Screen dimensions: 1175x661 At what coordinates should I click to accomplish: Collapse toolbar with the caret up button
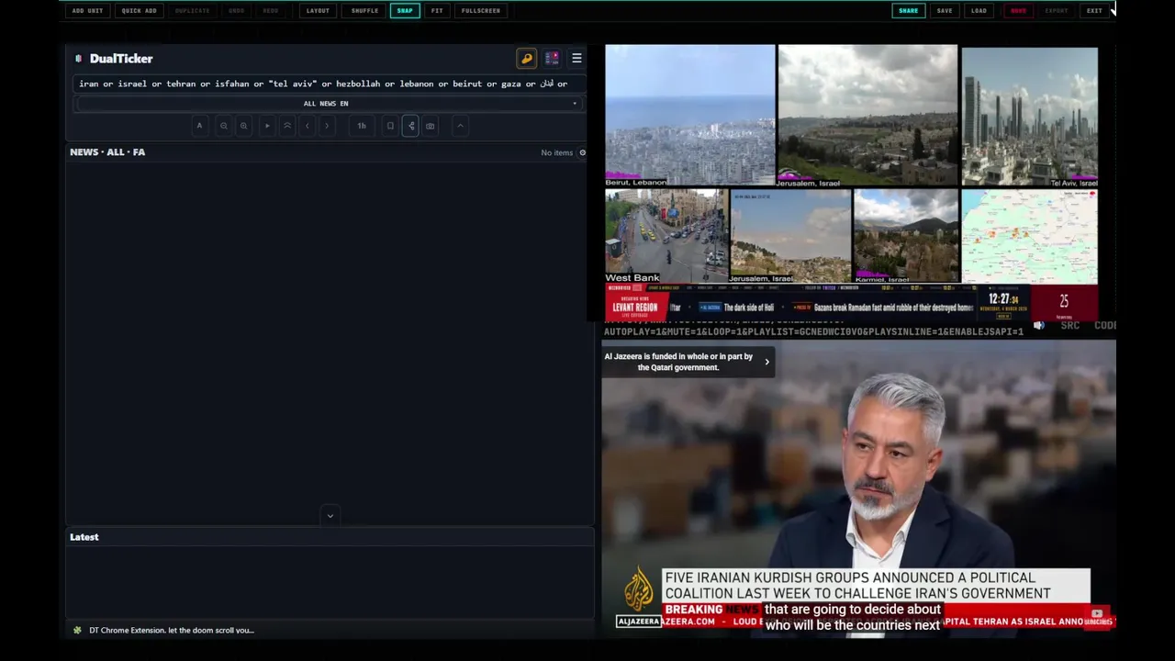[x=460, y=126]
